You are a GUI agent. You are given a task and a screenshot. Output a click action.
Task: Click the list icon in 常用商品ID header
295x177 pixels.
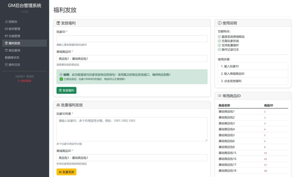tap(220, 96)
